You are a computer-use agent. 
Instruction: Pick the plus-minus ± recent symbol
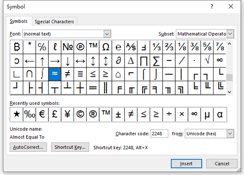pos(118,115)
